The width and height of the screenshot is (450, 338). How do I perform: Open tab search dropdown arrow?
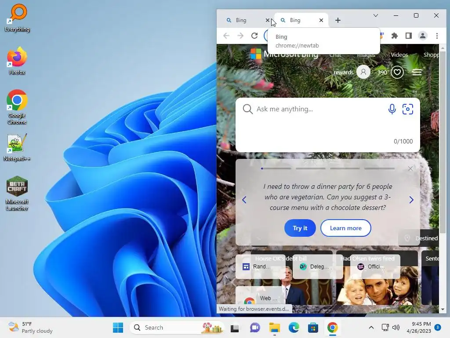(x=376, y=15)
